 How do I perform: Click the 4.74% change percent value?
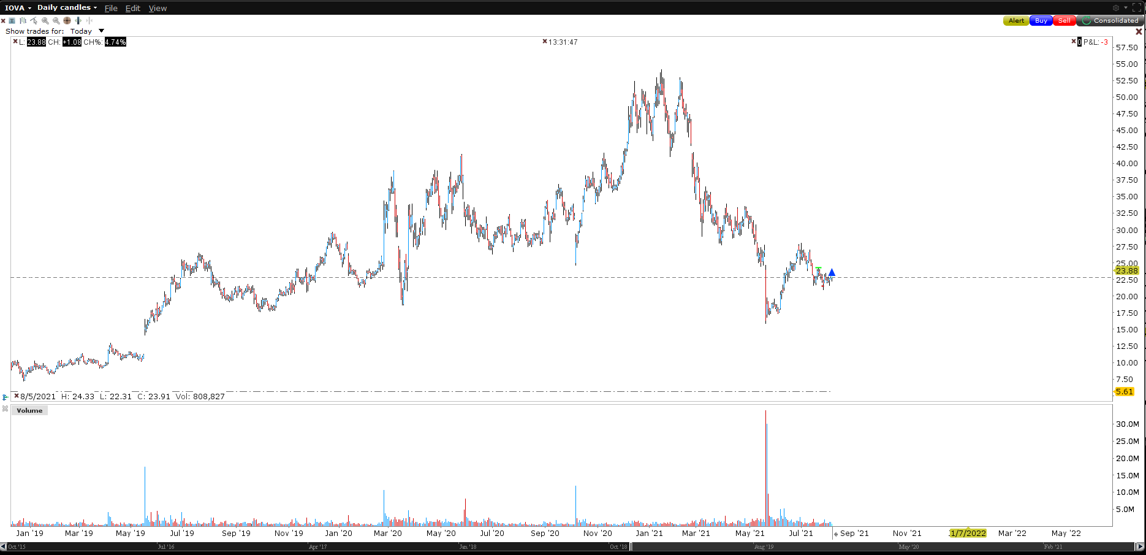click(x=115, y=42)
